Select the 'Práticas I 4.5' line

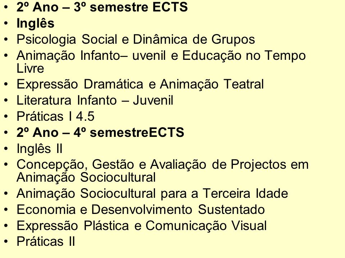[x=55, y=116]
